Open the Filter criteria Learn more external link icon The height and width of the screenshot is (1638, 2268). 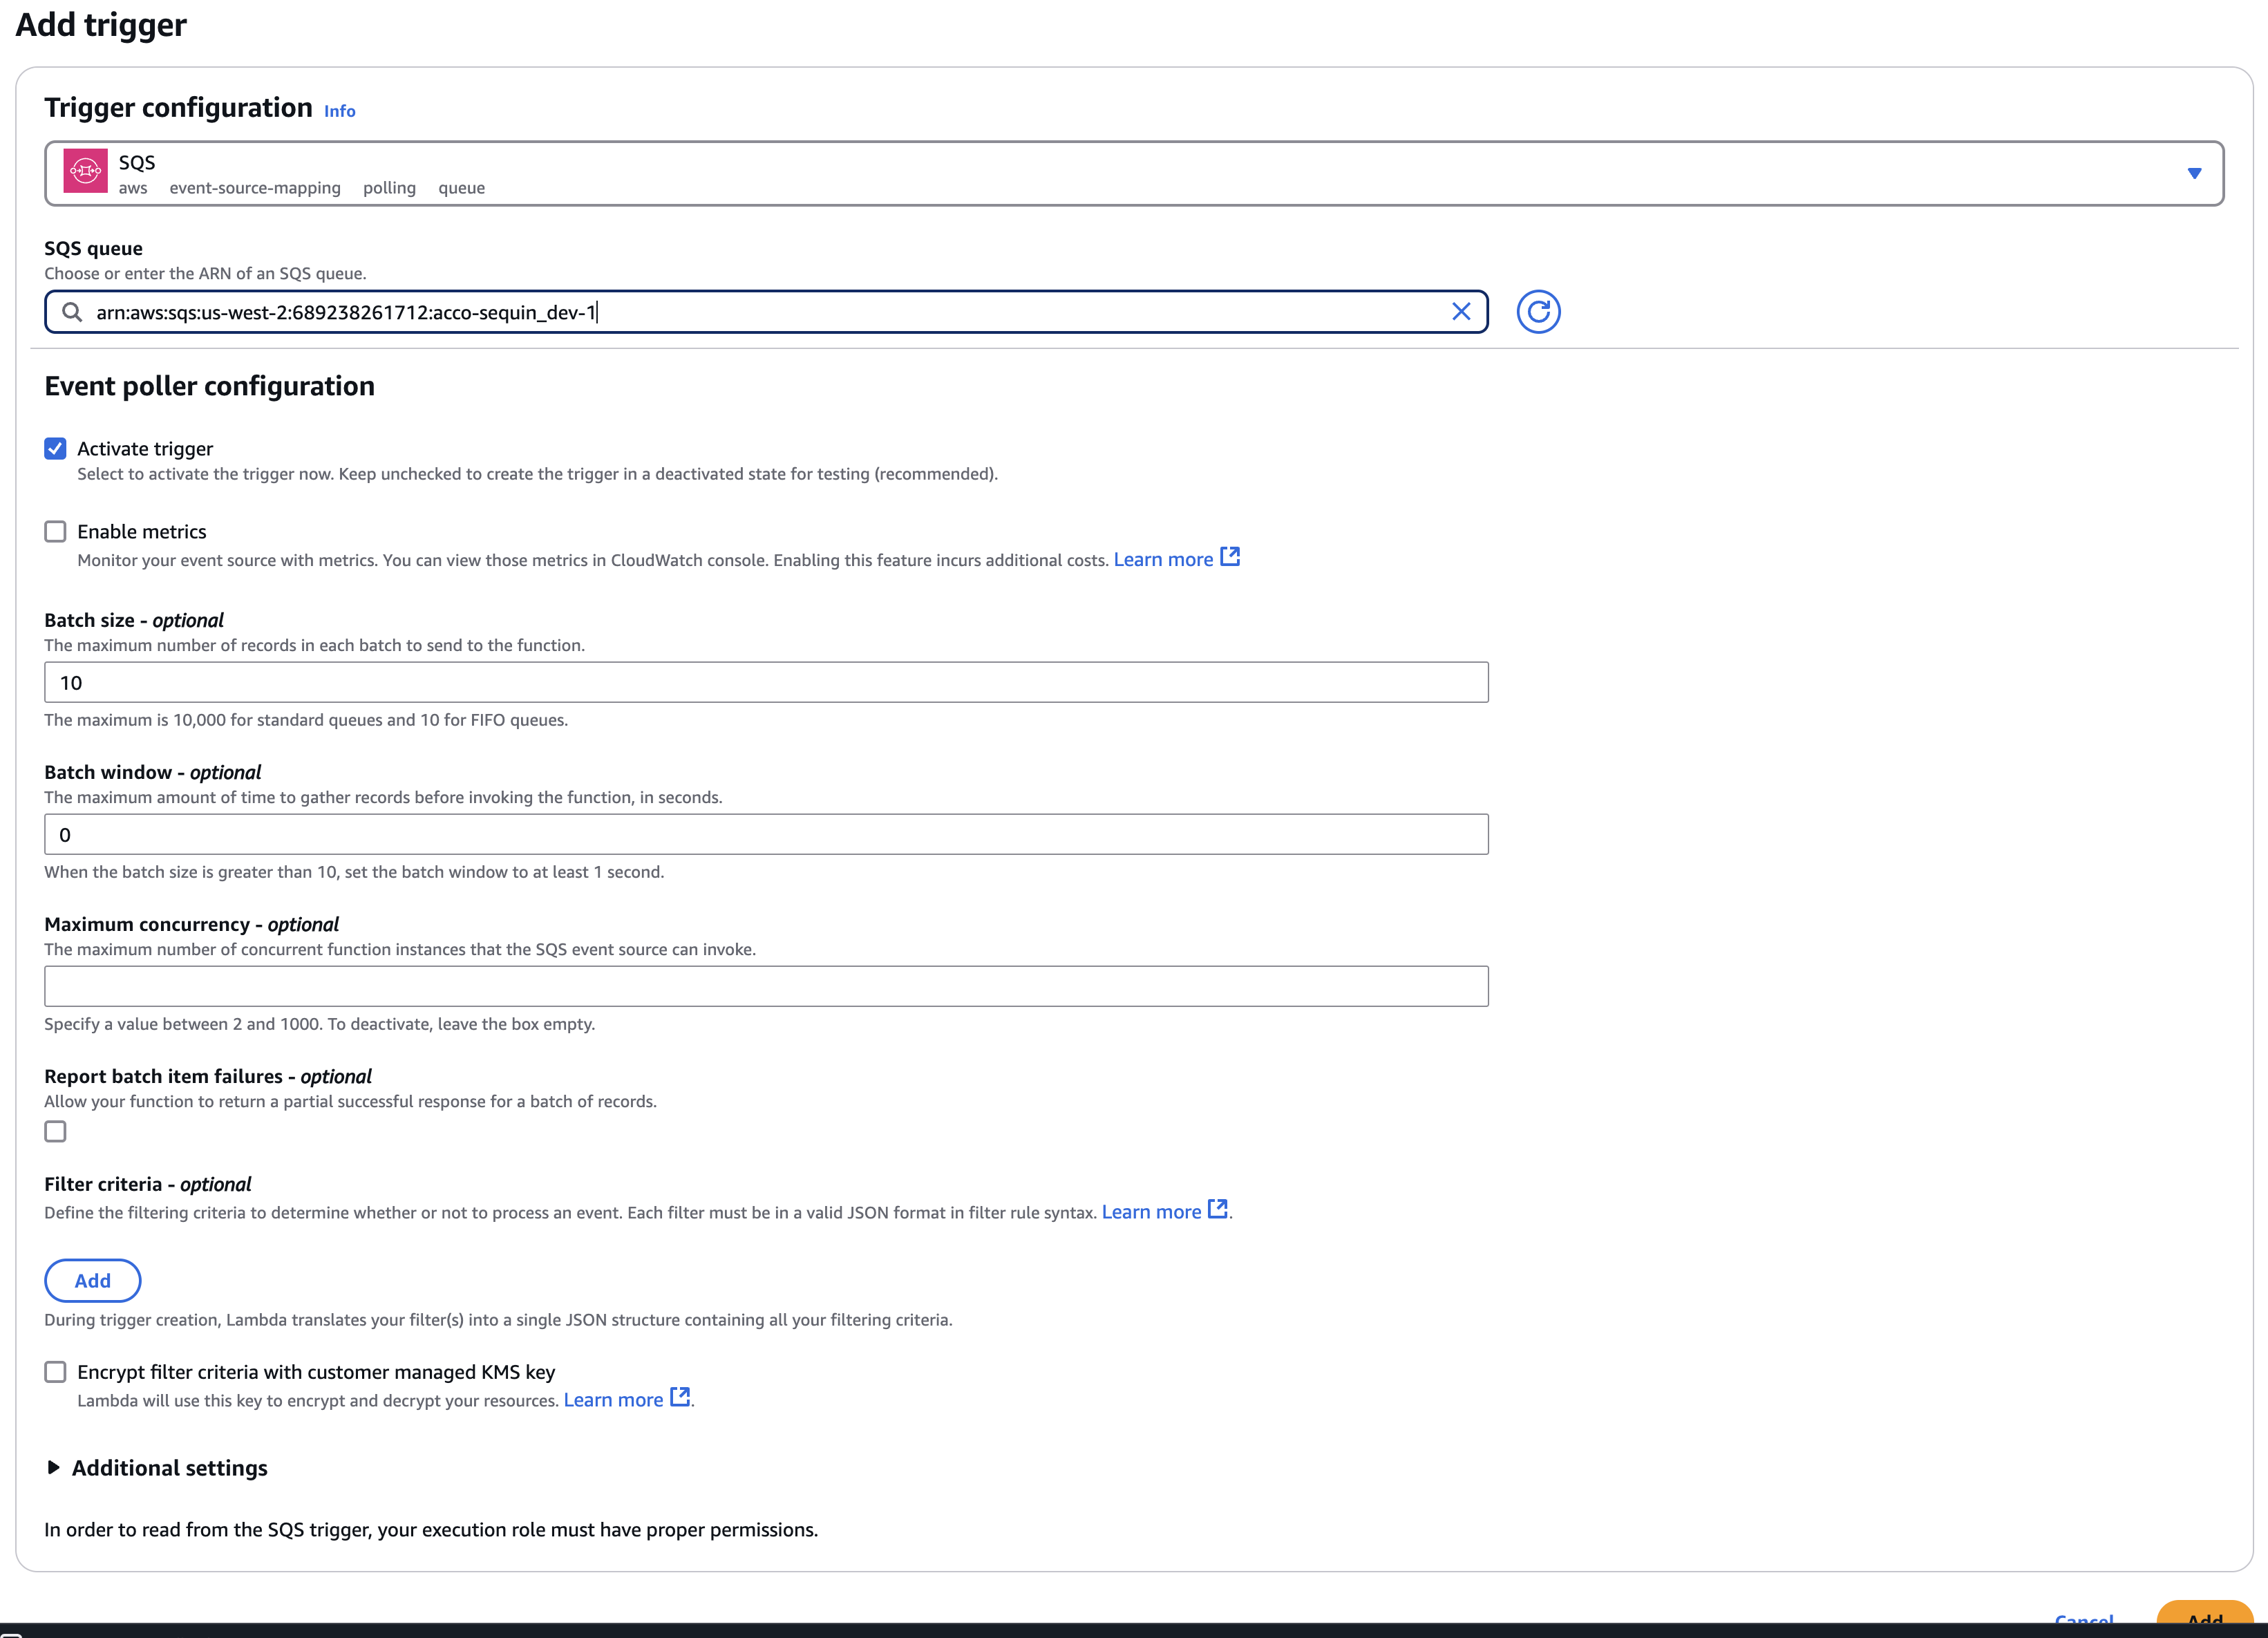pyautogui.click(x=1217, y=1208)
